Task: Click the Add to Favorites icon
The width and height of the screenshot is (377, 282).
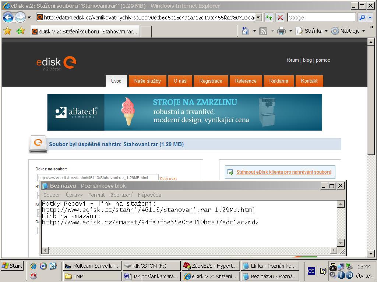Action: 20,31
